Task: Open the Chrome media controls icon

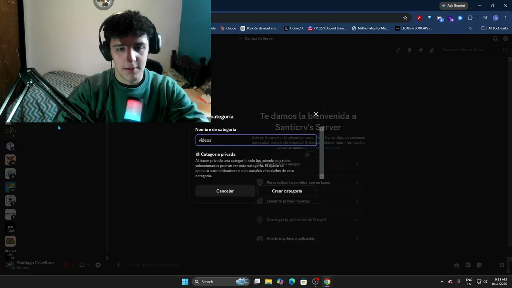Action: [485, 18]
